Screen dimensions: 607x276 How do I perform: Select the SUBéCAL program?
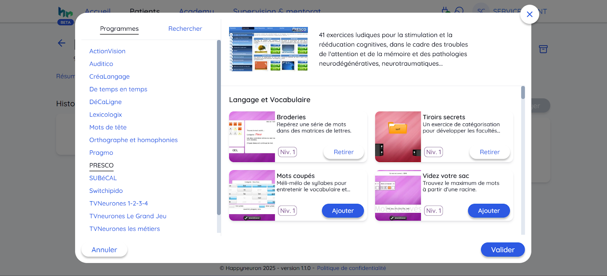103,178
